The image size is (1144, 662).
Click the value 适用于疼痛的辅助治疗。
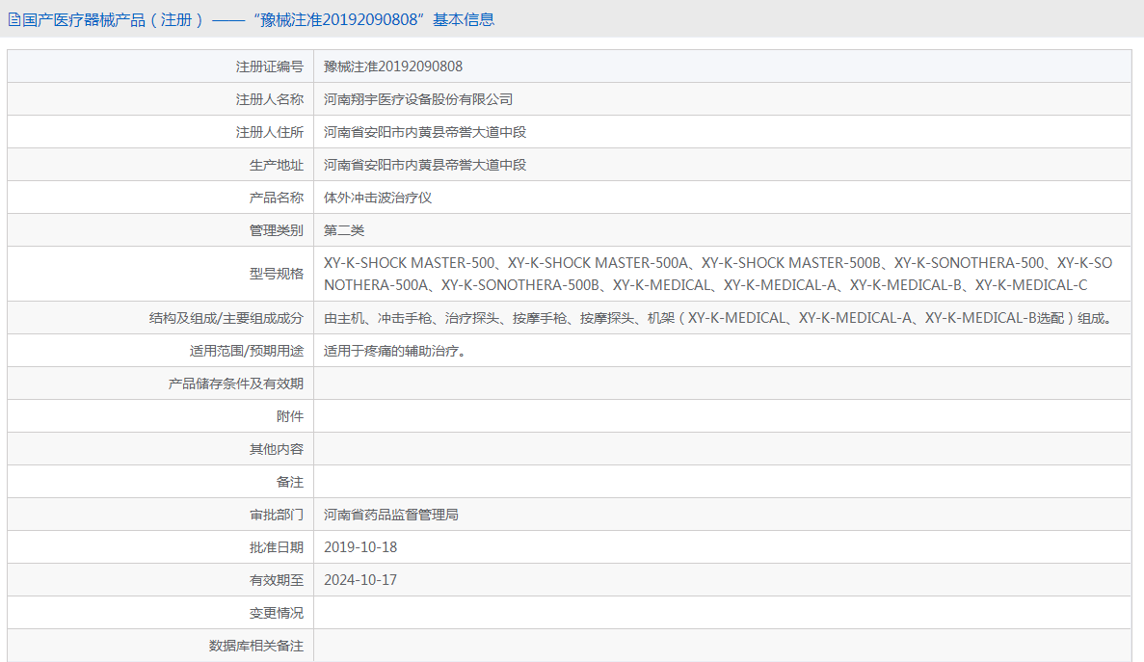click(396, 351)
